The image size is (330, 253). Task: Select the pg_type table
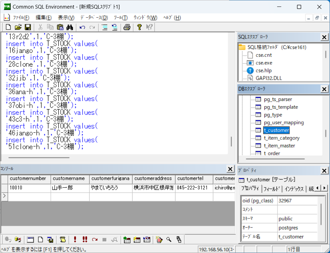tap(273, 115)
